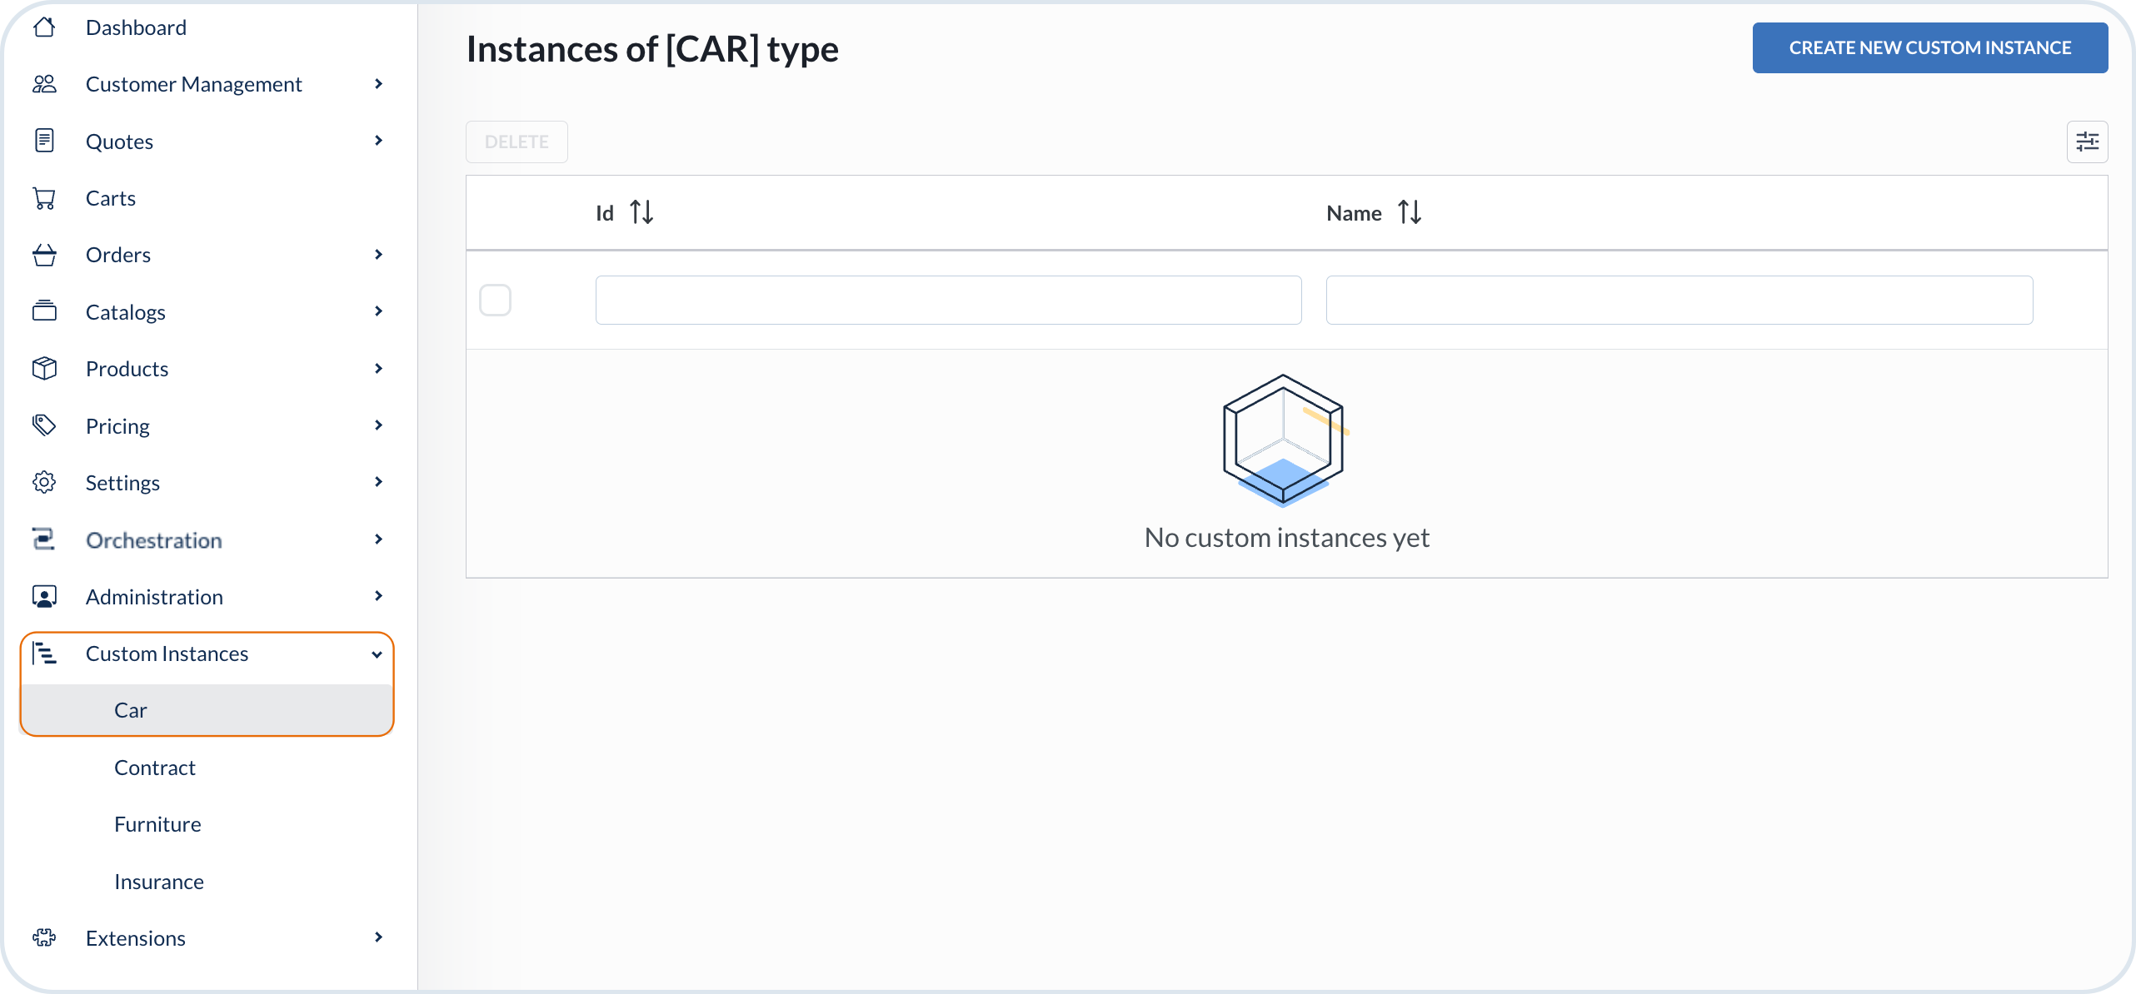This screenshot has height=994, width=2136.
Task: Click the Name filter text box
Action: point(1679,300)
